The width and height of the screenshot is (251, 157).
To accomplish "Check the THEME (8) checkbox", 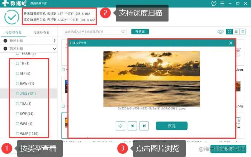I will (18, 53).
